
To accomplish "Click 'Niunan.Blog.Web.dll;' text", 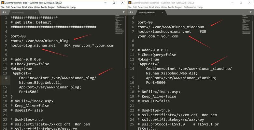I will (40, 83).
